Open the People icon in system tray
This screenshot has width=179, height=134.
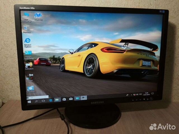[x=127, y=95]
